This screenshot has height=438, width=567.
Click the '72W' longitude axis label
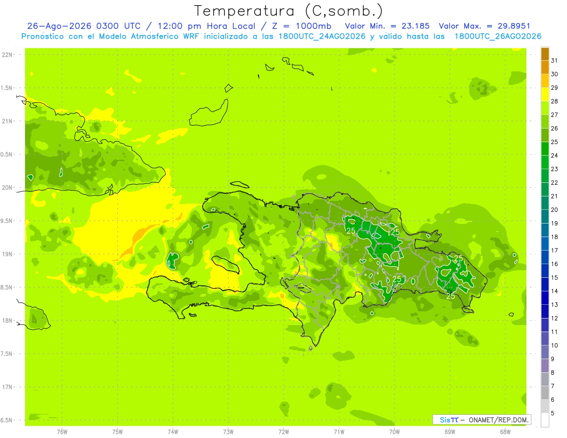(x=283, y=431)
